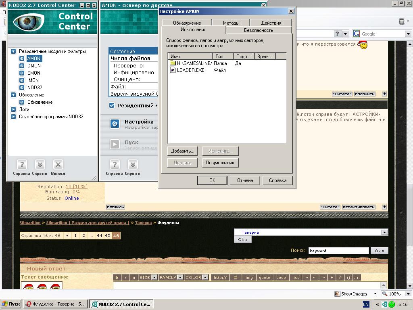The width and height of the screenshot is (413, 310).
Task: Open the Таверна breadcrumb link
Action: pyautogui.click(x=143, y=222)
